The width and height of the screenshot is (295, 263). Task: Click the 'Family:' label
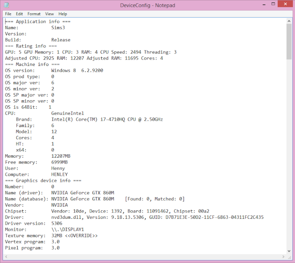(x=25, y=126)
